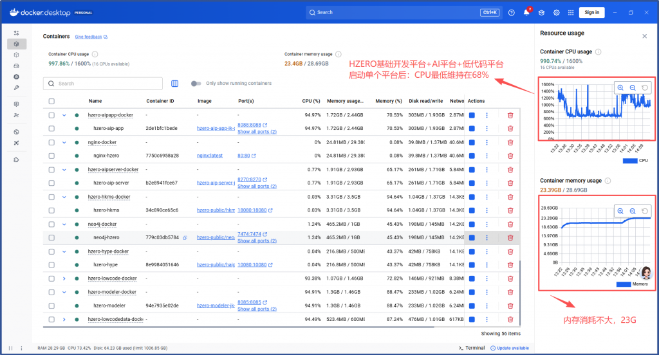This screenshot has width=659, height=355.
Task: Delete the nginx-hzero container
Action: click(x=510, y=156)
